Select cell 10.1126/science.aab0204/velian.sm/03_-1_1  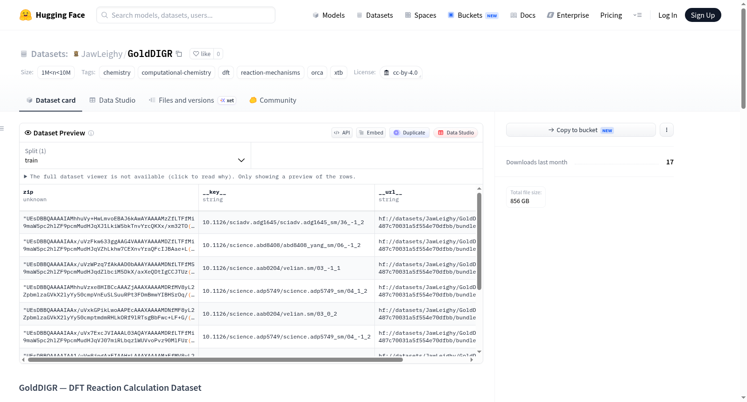(287, 268)
